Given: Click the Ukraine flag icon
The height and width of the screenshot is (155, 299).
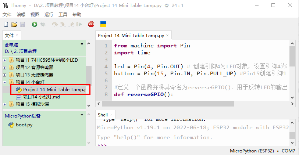Looking at the screenshot, I should (x=103, y=24).
